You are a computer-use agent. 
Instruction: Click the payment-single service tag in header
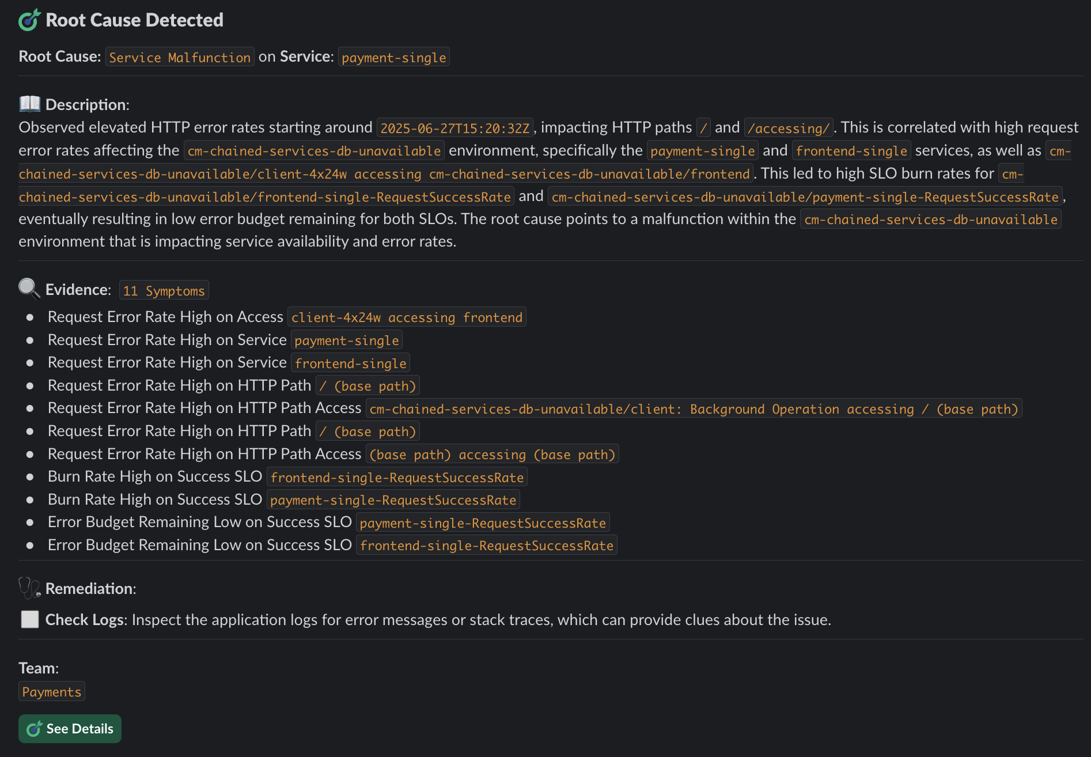coord(393,57)
